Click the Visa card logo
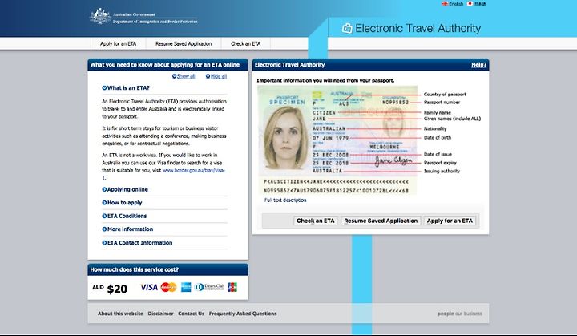Image resolution: width=577 pixels, height=336 pixels. click(149, 287)
